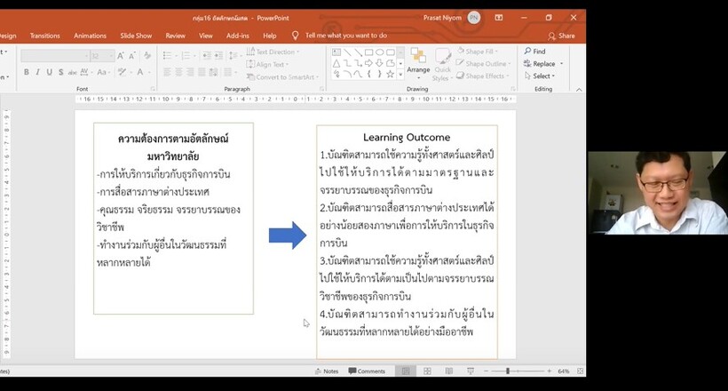
Task: Open Shape Fill dropdown
Action: (x=478, y=52)
